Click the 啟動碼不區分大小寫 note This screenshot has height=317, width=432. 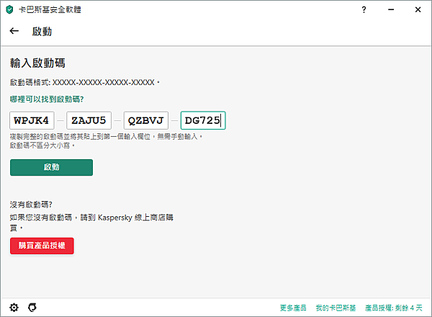tap(42, 146)
